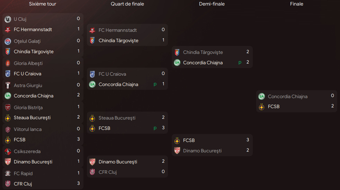The image size is (340, 190).
Task: Click FCSB's crest in the Finale match
Action: [x=262, y=107]
